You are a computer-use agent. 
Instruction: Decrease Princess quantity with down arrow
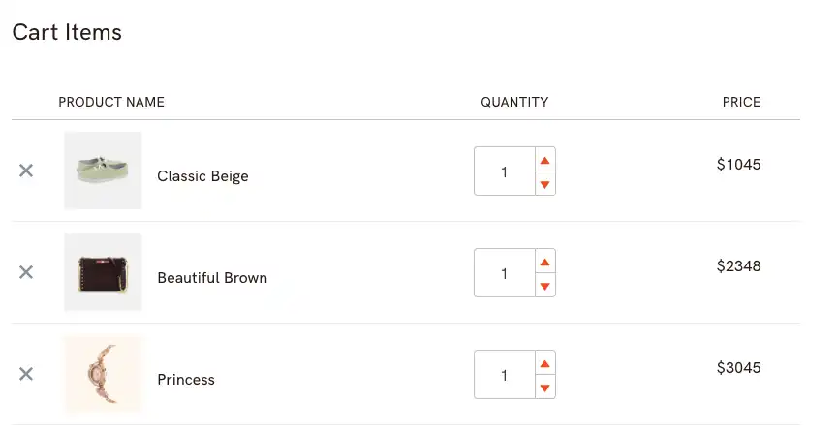click(x=545, y=388)
